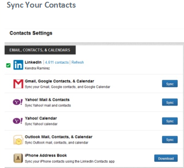Click the iPhone Address Book title
The width and height of the screenshot is (184, 168).
46,155
